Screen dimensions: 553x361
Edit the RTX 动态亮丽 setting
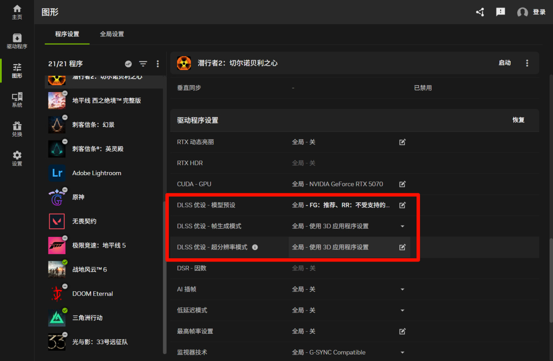click(x=402, y=142)
